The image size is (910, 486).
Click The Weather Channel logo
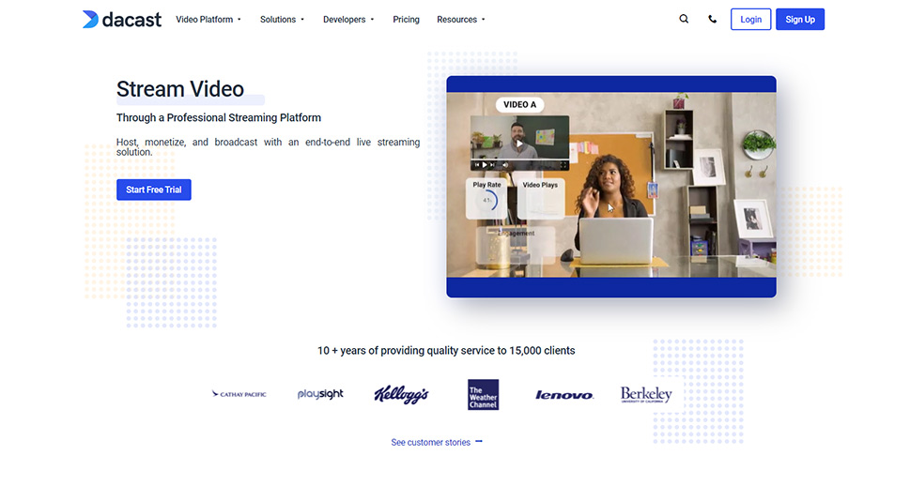tap(483, 394)
